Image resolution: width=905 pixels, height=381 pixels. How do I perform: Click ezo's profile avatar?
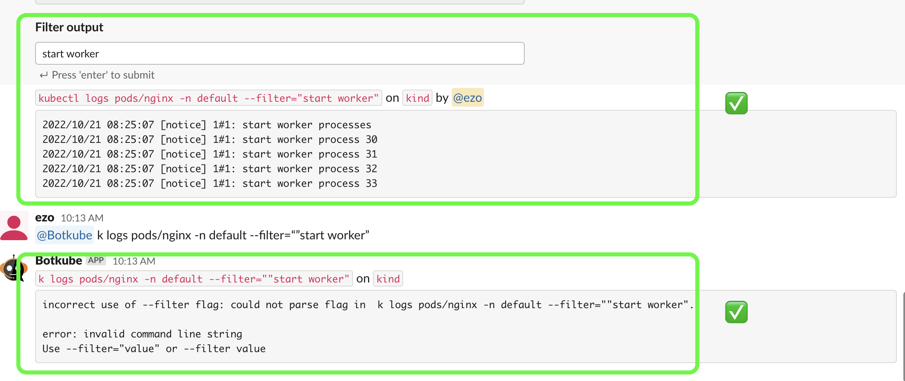pos(14,226)
